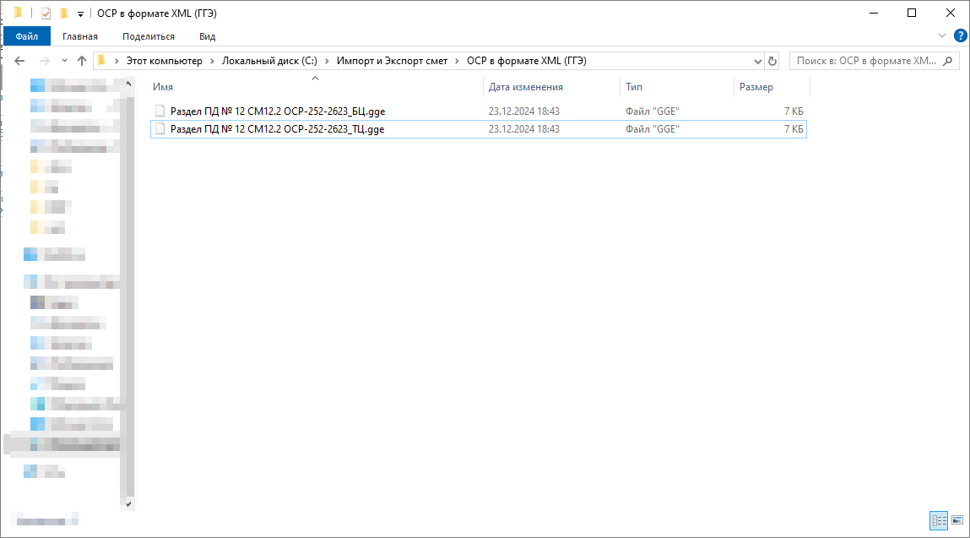Open the Help question mark icon
The height and width of the screenshot is (538, 970).
[960, 35]
